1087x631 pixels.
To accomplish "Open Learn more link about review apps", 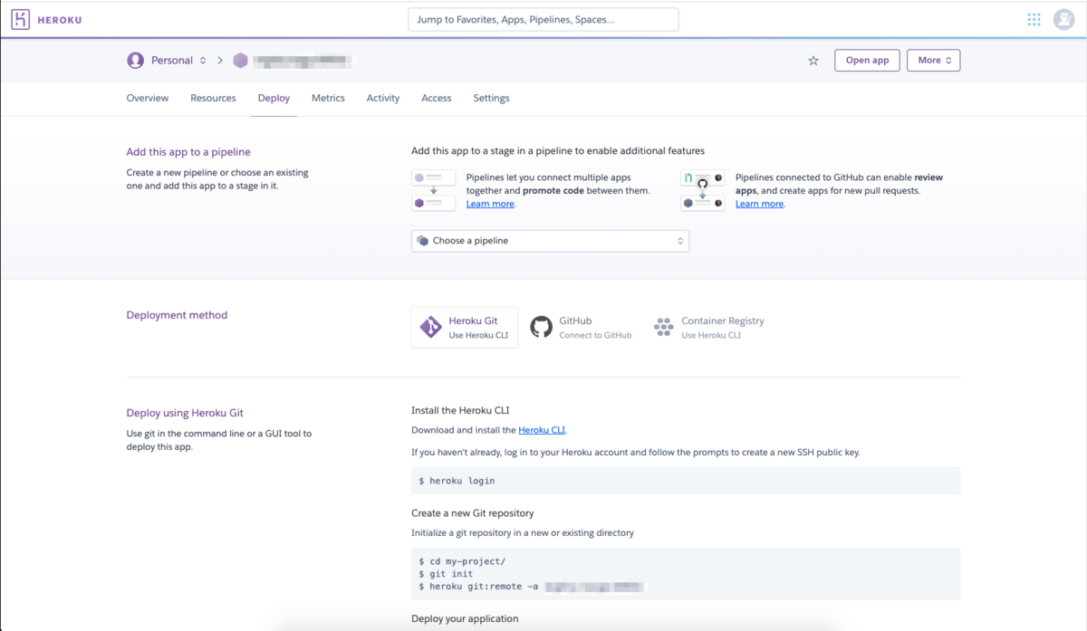I will click(x=759, y=204).
